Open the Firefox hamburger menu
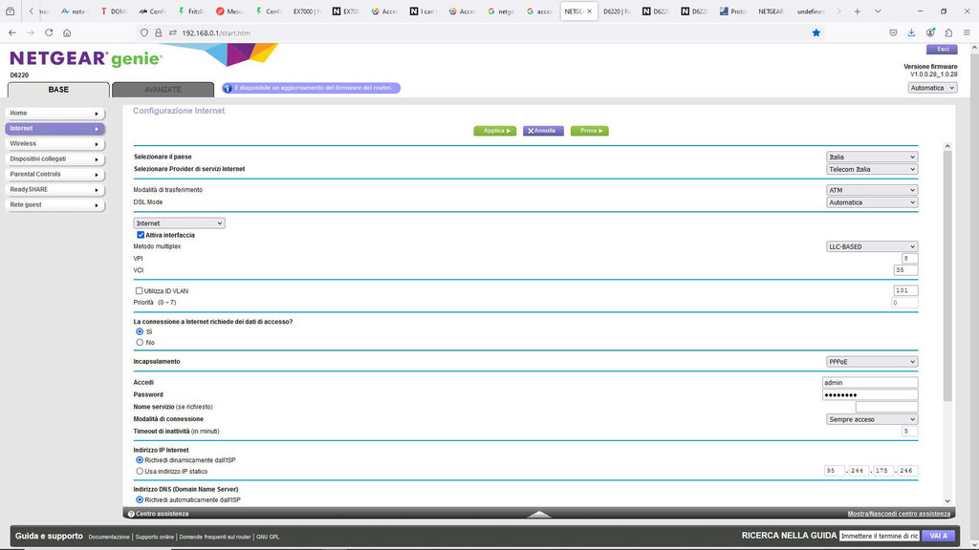Viewport: 979px width, 550px height. pyautogui.click(x=967, y=33)
